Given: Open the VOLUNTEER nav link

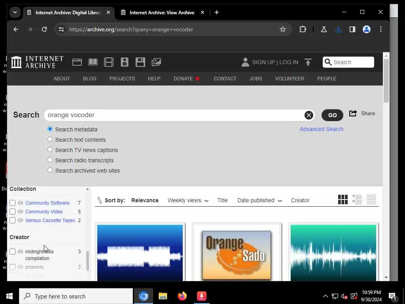Looking at the screenshot, I should point(290,79).
